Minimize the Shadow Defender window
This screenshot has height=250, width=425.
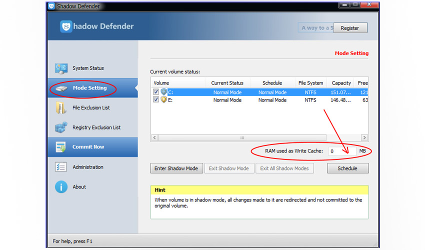click(344, 4)
